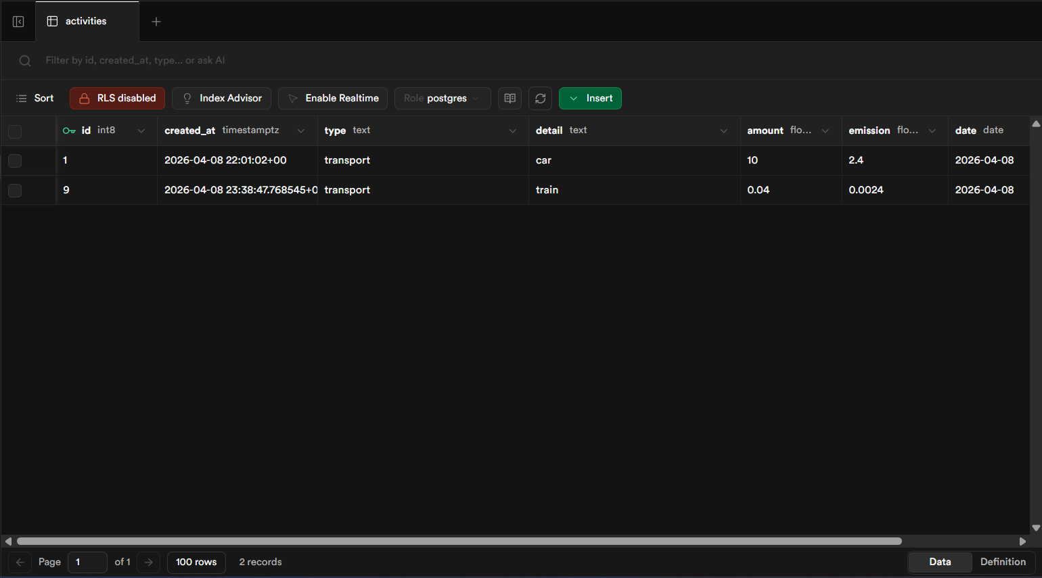The width and height of the screenshot is (1042, 578).
Task: Collapse the left sidebar panel
Action: [x=18, y=21]
